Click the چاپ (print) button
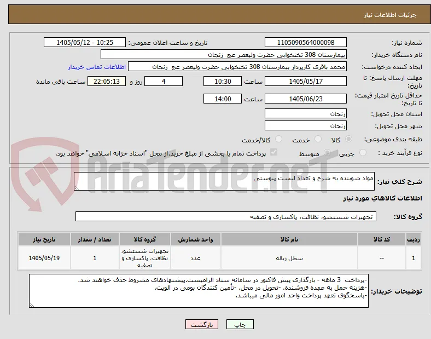This screenshot has height=339, width=431. click(x=240, y=324)
